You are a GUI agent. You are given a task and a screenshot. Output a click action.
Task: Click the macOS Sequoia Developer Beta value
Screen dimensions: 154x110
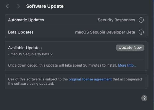click(105, 32)
